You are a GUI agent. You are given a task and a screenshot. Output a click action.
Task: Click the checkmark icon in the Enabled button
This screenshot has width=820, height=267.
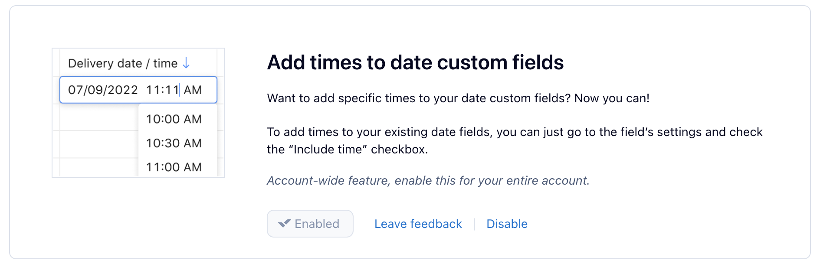[x=285, y=224]
